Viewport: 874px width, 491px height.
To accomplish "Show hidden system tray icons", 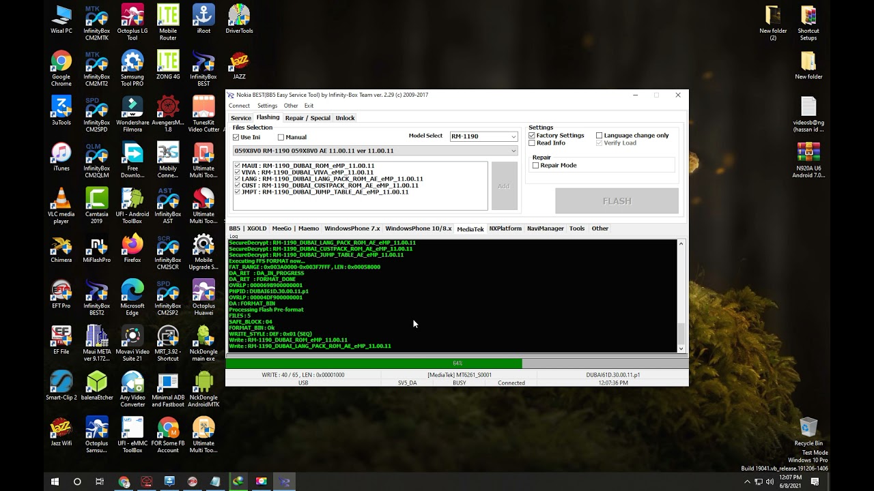I will 747,481.
